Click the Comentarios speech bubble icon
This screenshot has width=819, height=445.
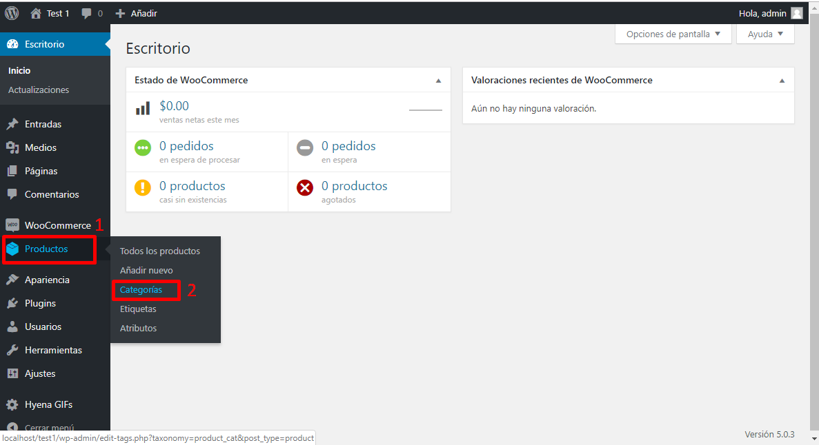tap(12, 194)
